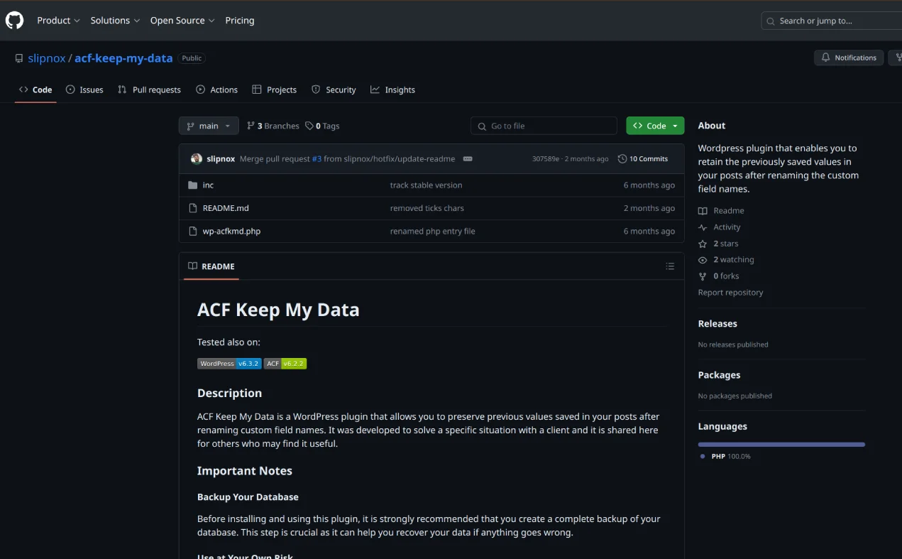Open pull request #3 link
This screenshot has width=902, height=559.
click(317, 158)
